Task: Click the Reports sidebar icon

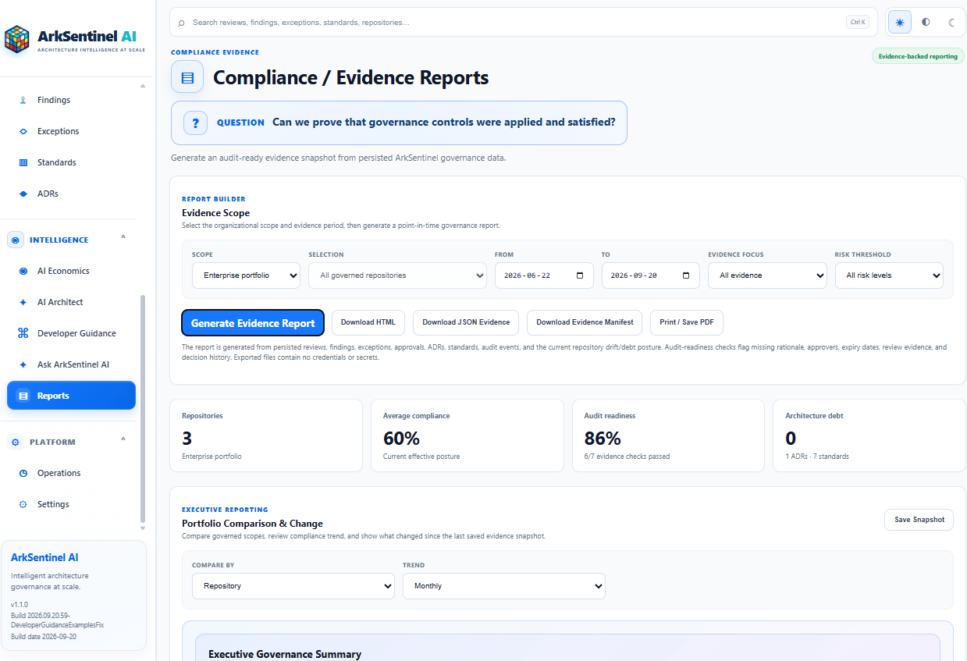Action: (23, 396)
